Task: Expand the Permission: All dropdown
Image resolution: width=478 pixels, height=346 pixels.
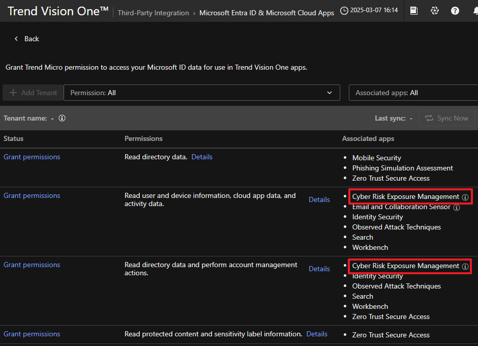Action: tap(201, 93)
